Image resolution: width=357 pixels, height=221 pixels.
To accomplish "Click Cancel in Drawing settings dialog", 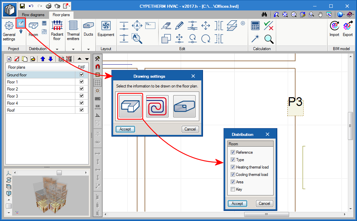I will (190, 129).
